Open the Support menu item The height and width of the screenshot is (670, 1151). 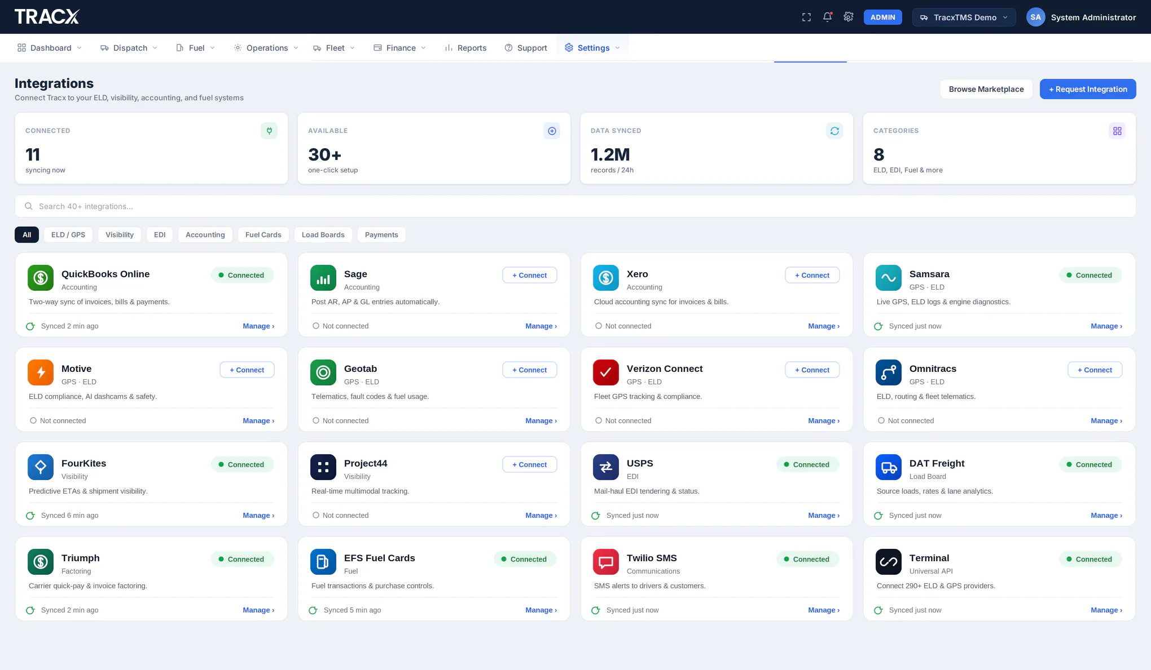(526, 48)
